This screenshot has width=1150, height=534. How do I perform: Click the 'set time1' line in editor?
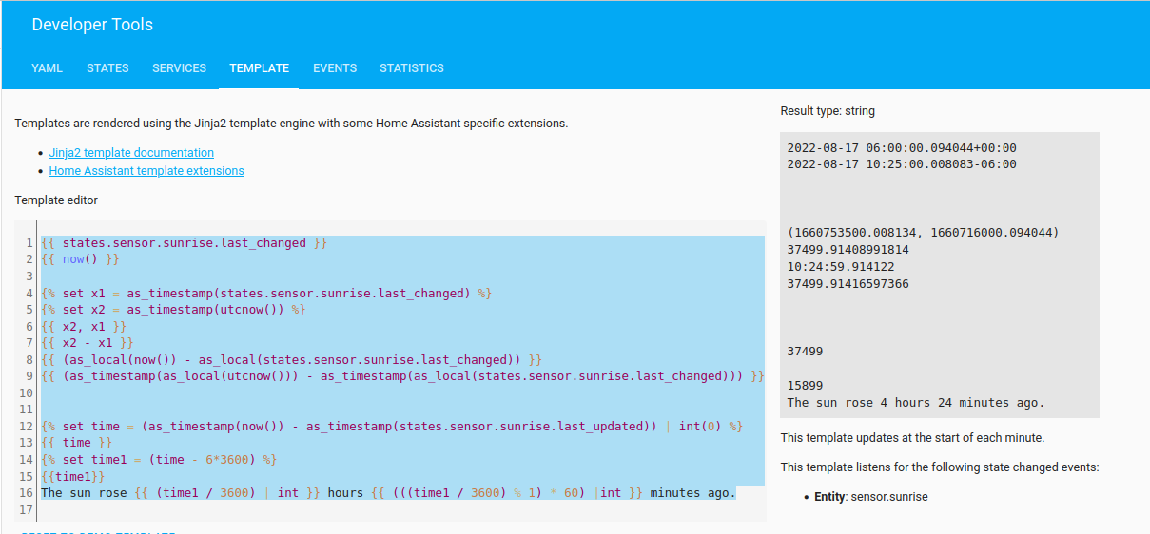click(x=159, y=460)
